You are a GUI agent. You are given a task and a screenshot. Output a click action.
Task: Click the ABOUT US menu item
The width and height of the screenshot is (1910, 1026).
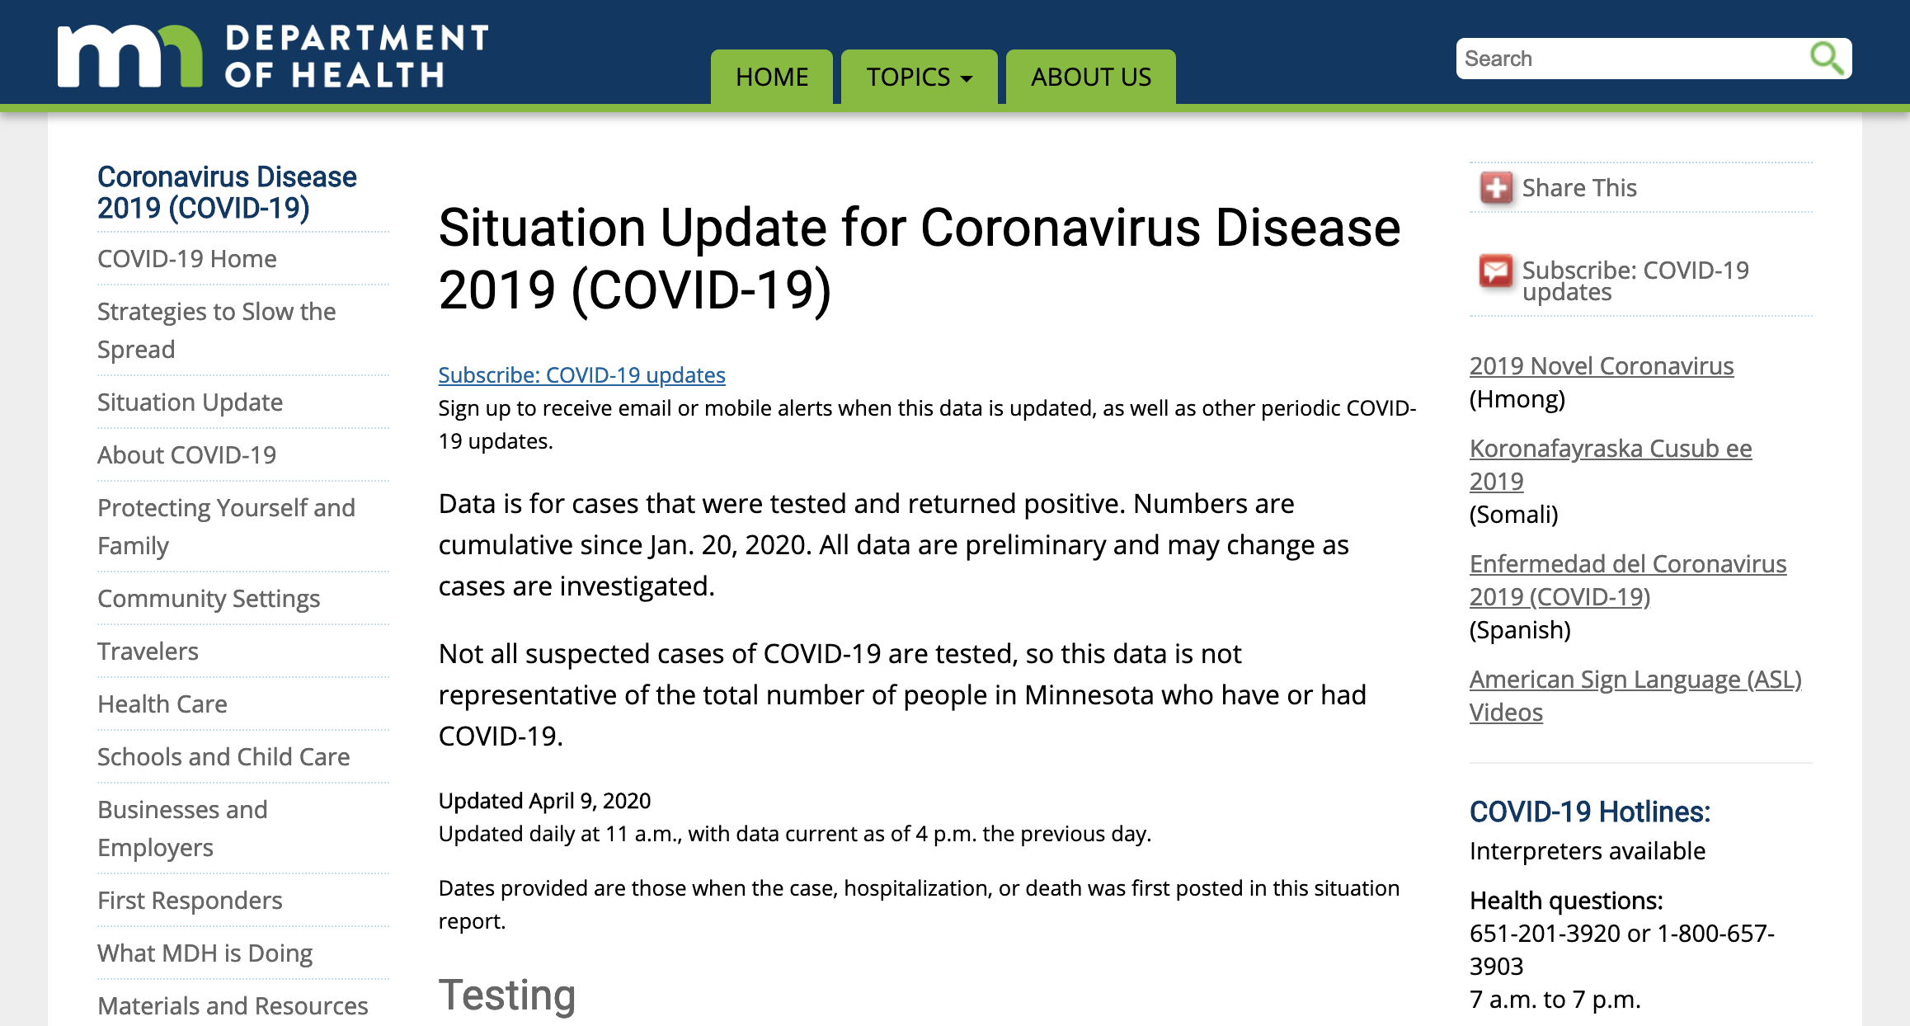coord(1091,76)
